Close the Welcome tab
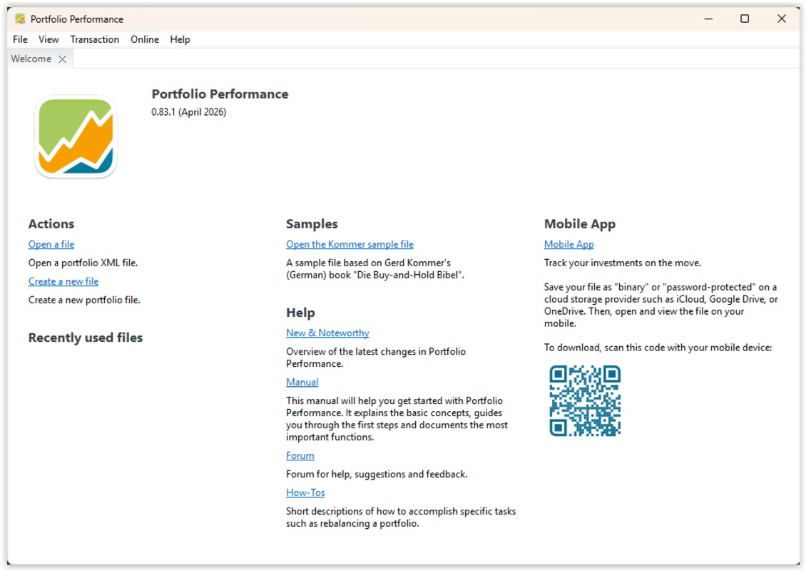Image resolution: width=806 pixels, height=571 pixels. (62, 59)
